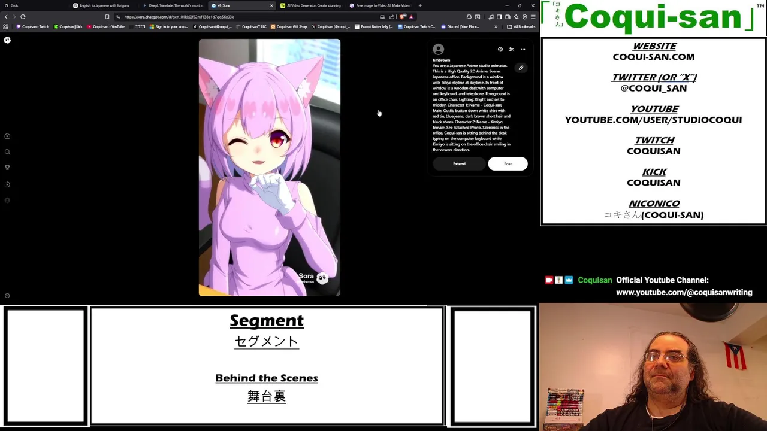The width and height of the screenshot is (767, 431).
Task: Click the sidebar bottom settings circle icon
Action: coord(7,295)
